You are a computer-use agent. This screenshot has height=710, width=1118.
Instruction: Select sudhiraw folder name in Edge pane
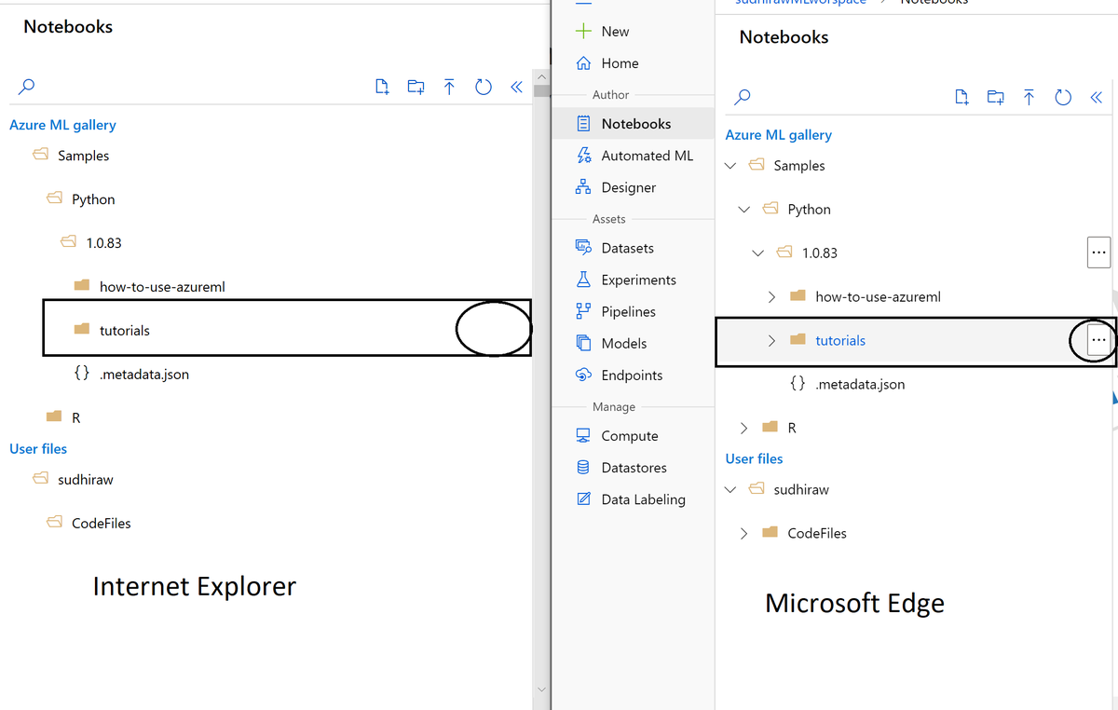point(801,489)
